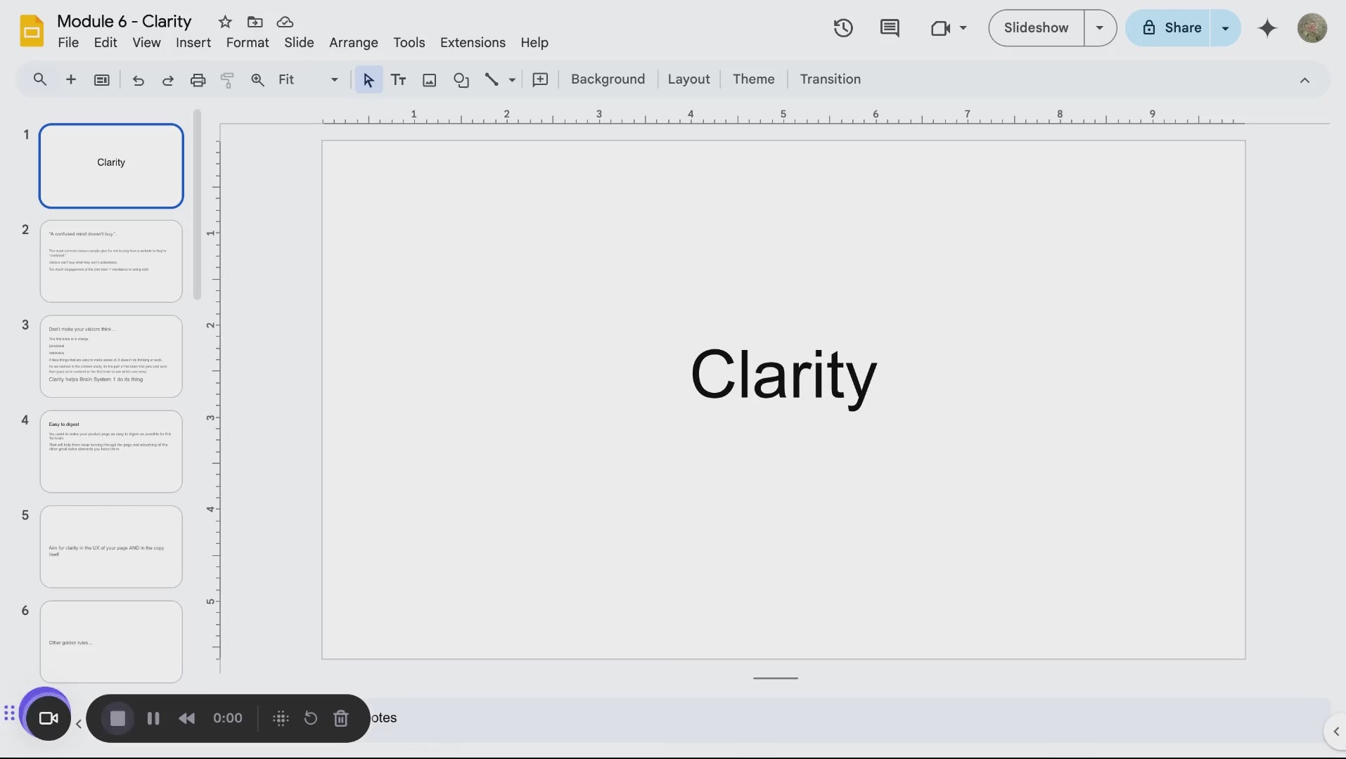Collapse the toolbar with chevron
This screenshot has width=1346, height=759.
coord(1304,80)
